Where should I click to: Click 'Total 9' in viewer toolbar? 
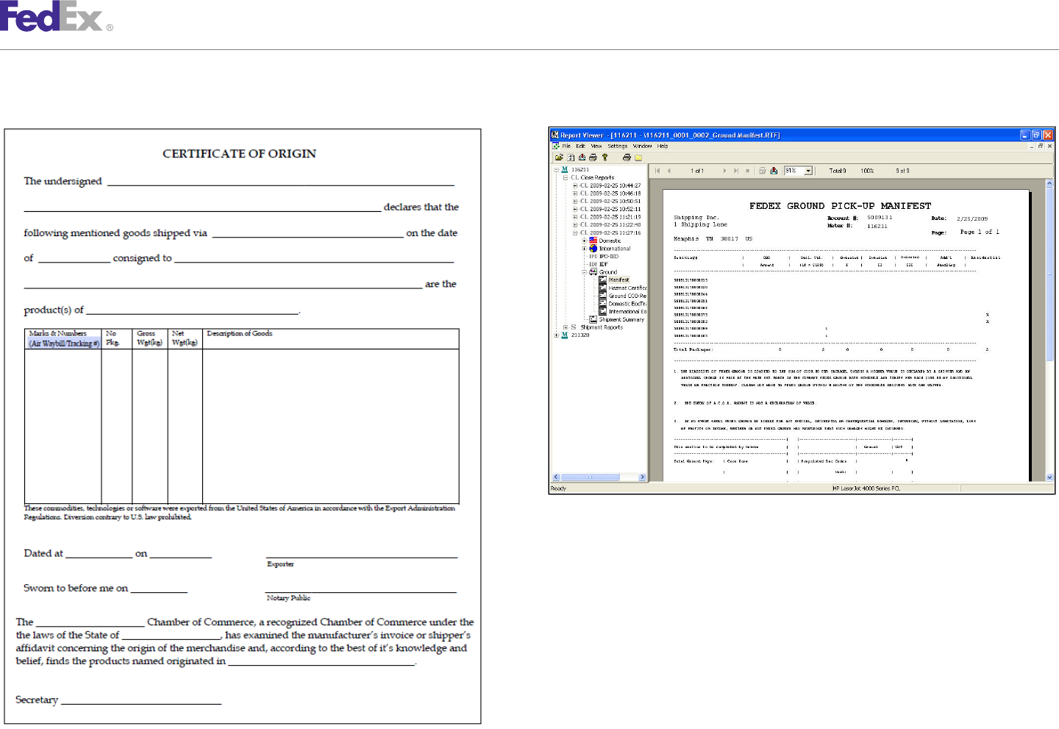(838, 171)
